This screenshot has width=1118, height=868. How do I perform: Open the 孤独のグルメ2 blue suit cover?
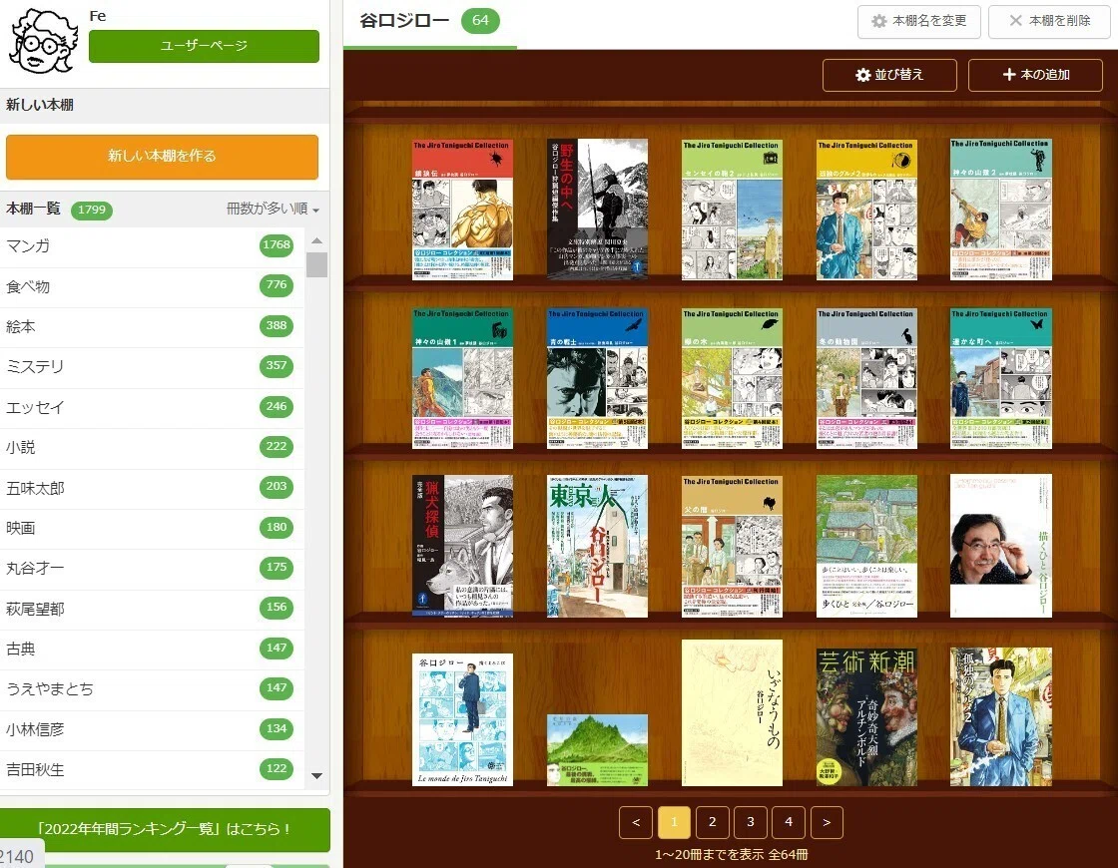pyautogui.click(x=1001, y=717)
